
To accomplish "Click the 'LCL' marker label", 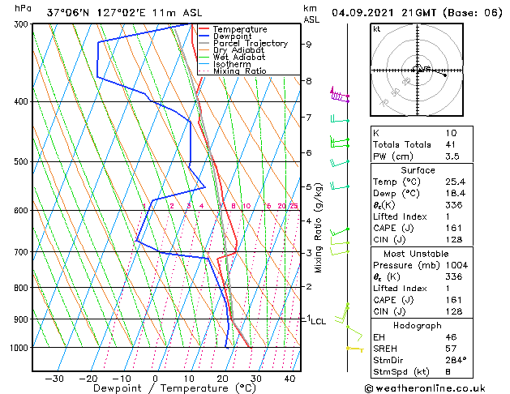I will point(319,322).
